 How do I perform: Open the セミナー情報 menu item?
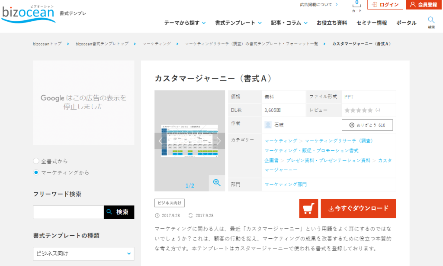pos(372,23)
